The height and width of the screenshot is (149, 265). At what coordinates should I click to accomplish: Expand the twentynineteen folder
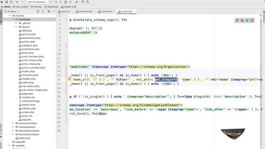(13, 123)
